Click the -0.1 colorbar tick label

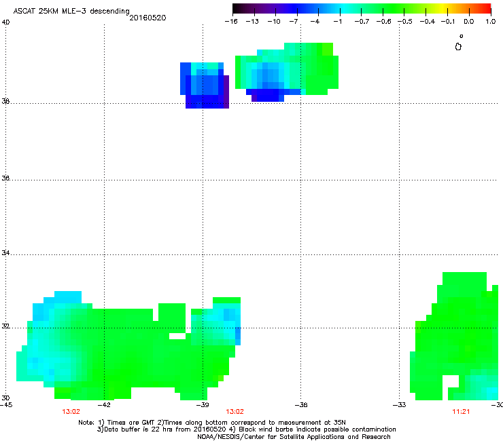point(448,22)
